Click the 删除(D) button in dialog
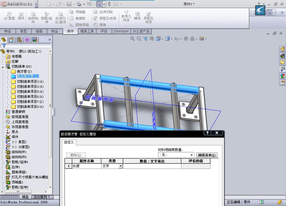The width and height of the screenshot is (286, 206). (76, 155)
